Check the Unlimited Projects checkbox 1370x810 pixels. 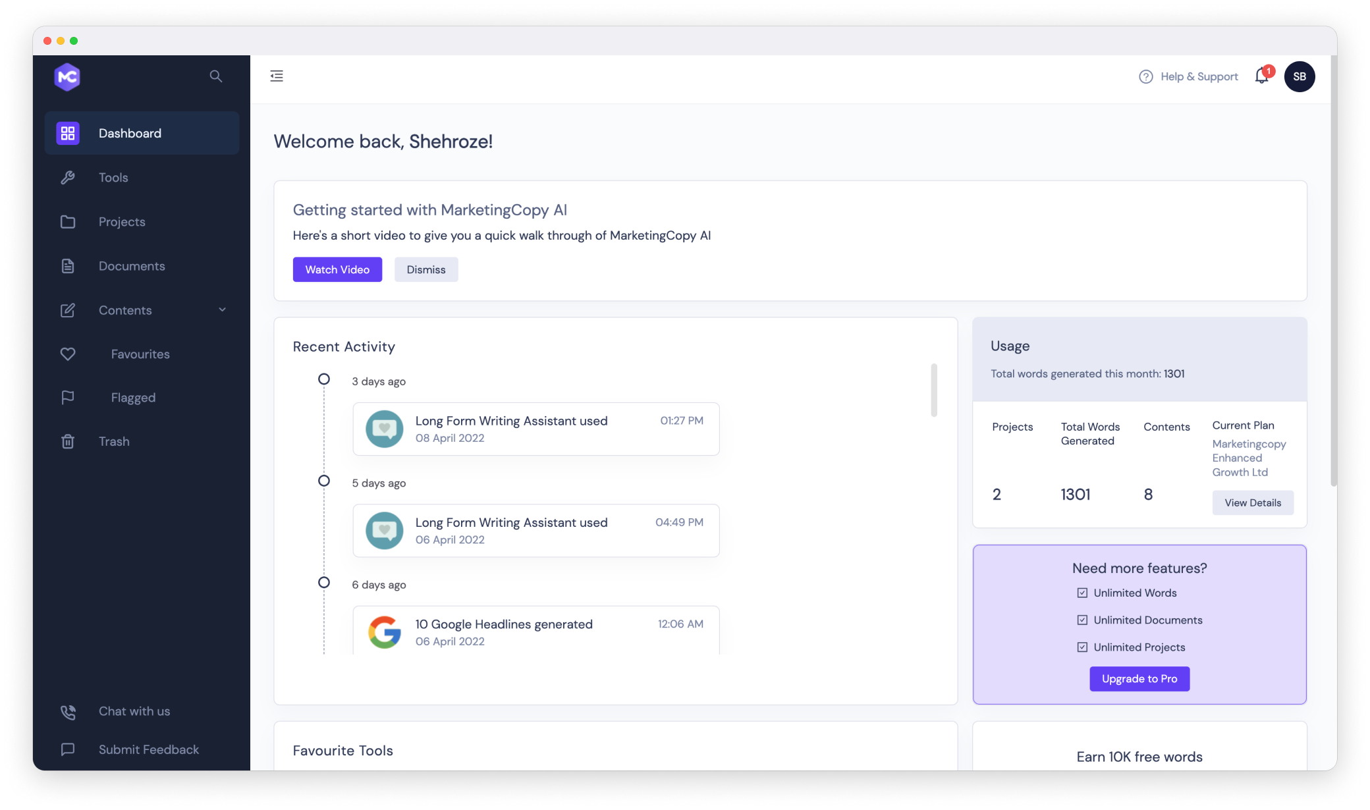coord(1083,647)
